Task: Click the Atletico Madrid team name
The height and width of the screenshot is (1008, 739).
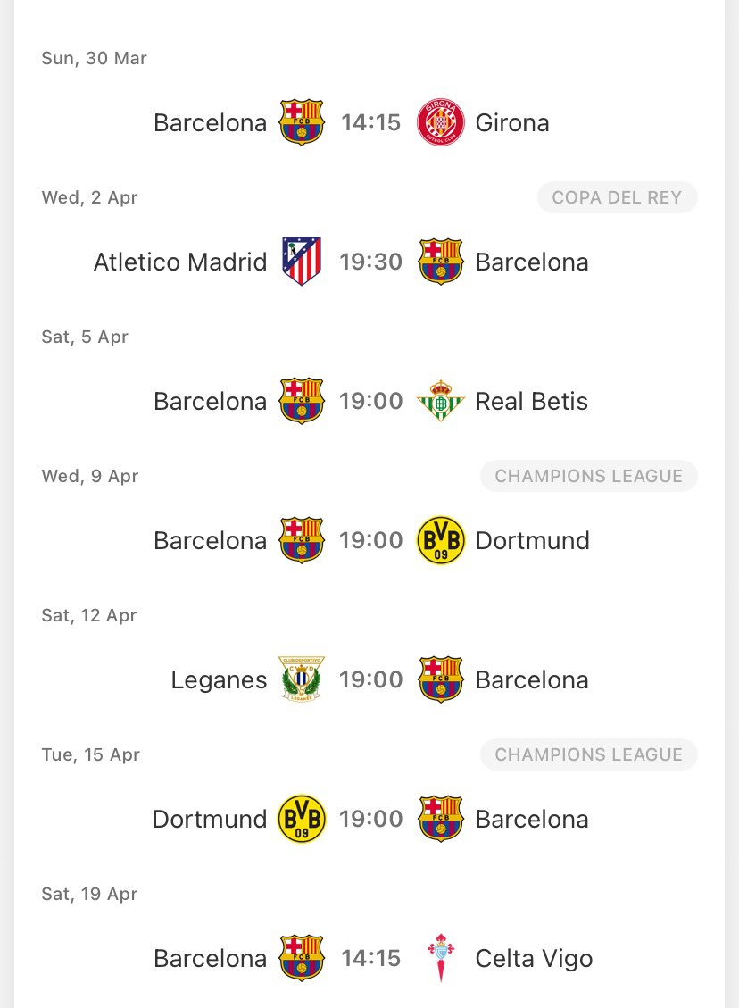Action: pyautogui.click(x=180, y=262)
